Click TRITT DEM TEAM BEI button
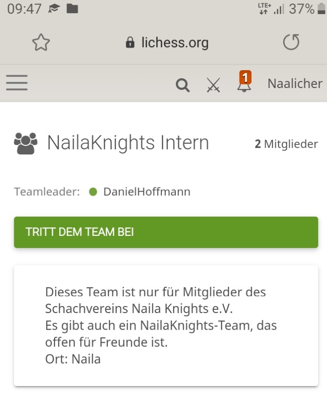This screenshot has height=403, width=327. (166, 232)
